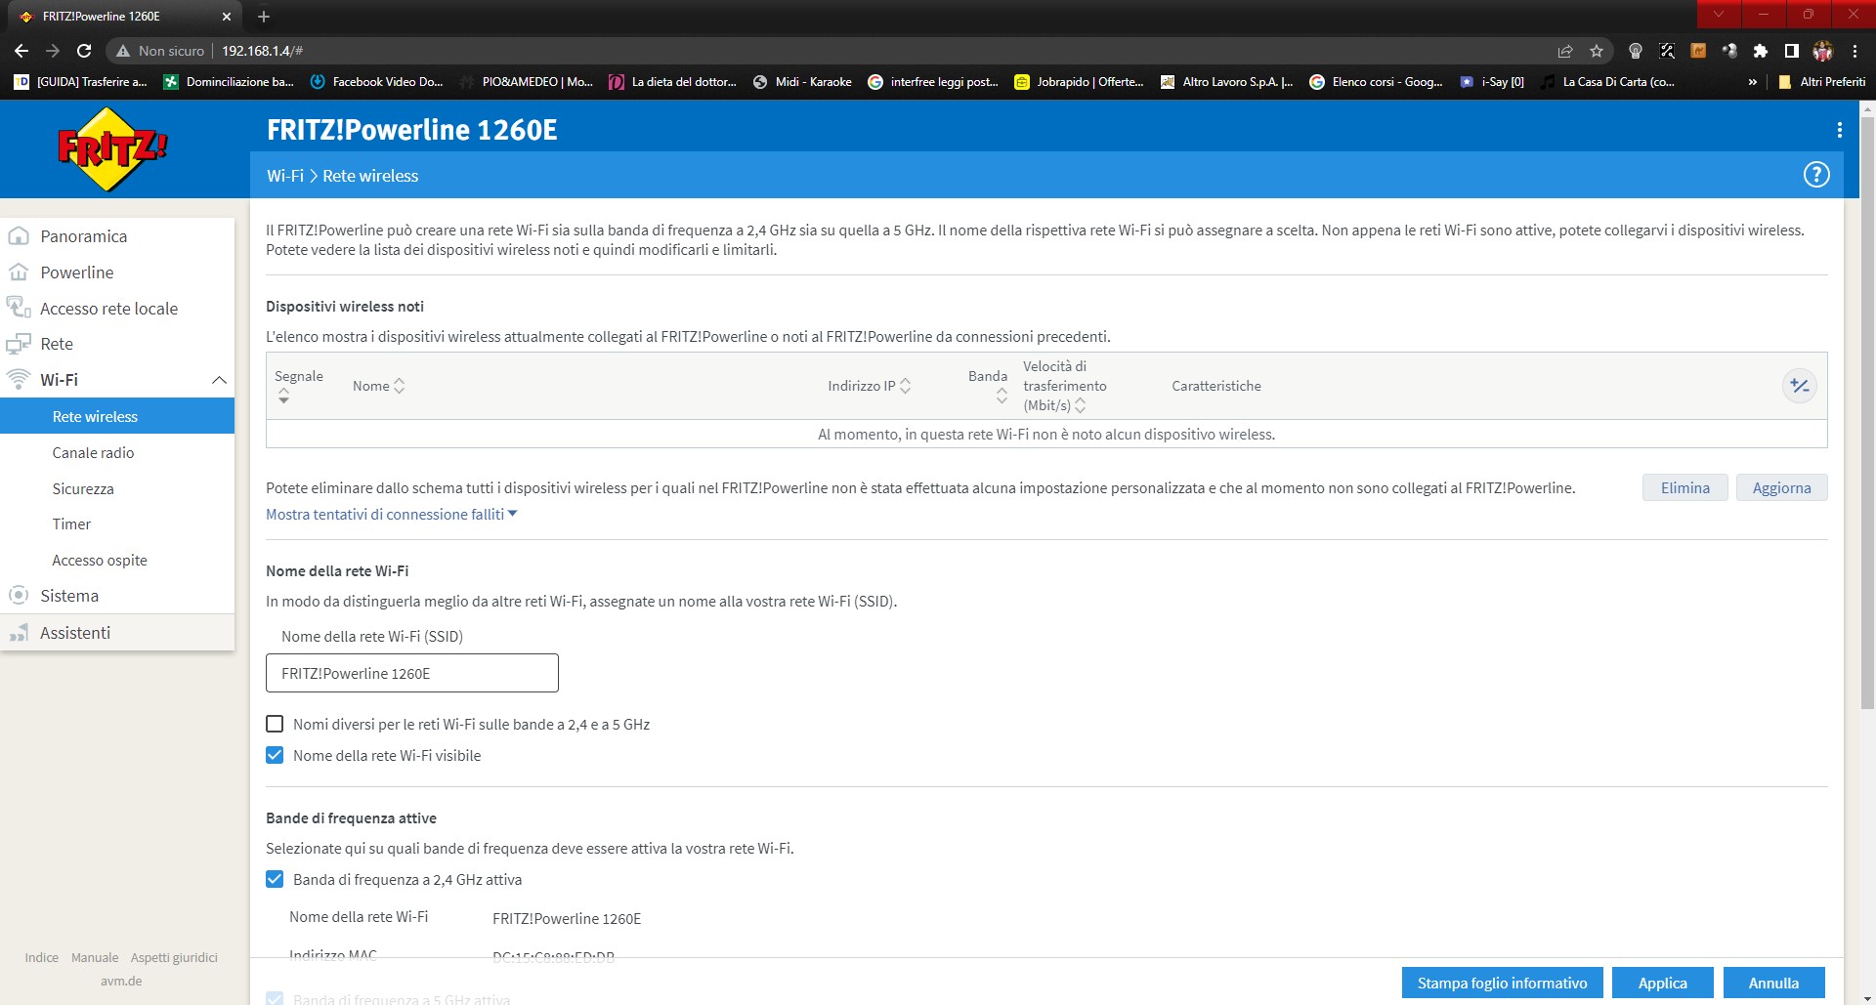This screenshot has height=1005, width=1876.
Task: Click the Applica button
Action: click(1662, 983)
